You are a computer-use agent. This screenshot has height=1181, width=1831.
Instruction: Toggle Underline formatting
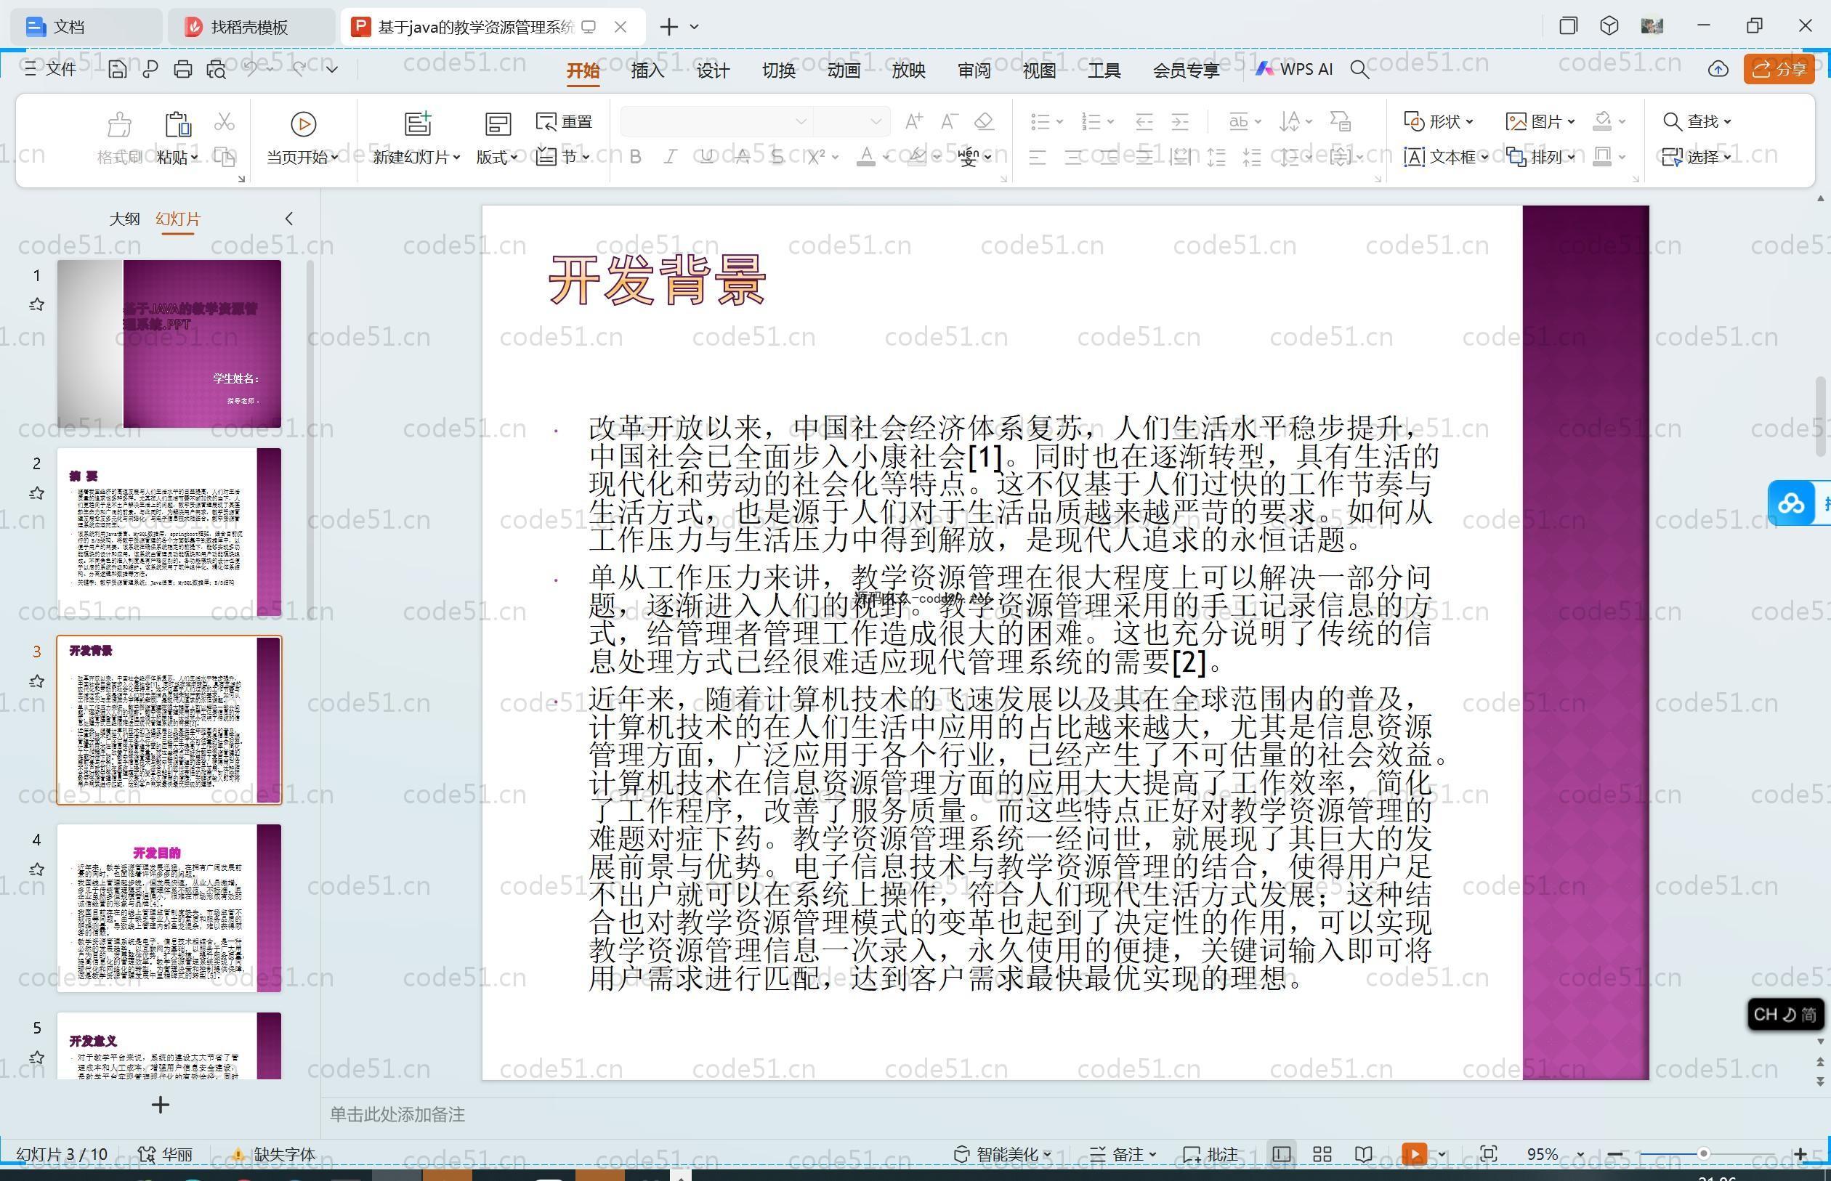tap(706, 157)
